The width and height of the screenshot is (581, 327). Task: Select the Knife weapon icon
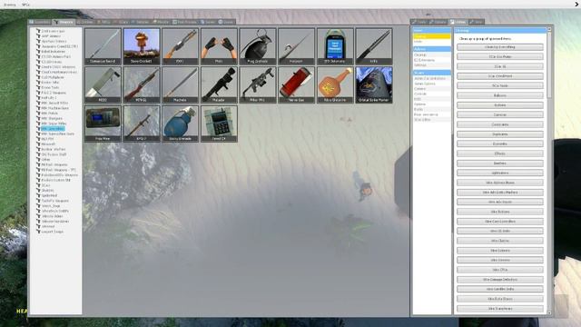(x=373, y=46)
